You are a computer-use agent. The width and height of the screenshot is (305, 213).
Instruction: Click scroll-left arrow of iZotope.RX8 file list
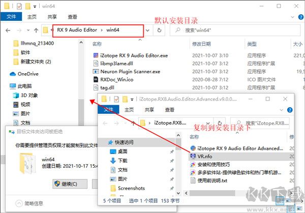(187, 193)
